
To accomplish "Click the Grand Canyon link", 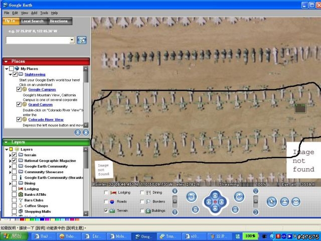I will point(40,104).
